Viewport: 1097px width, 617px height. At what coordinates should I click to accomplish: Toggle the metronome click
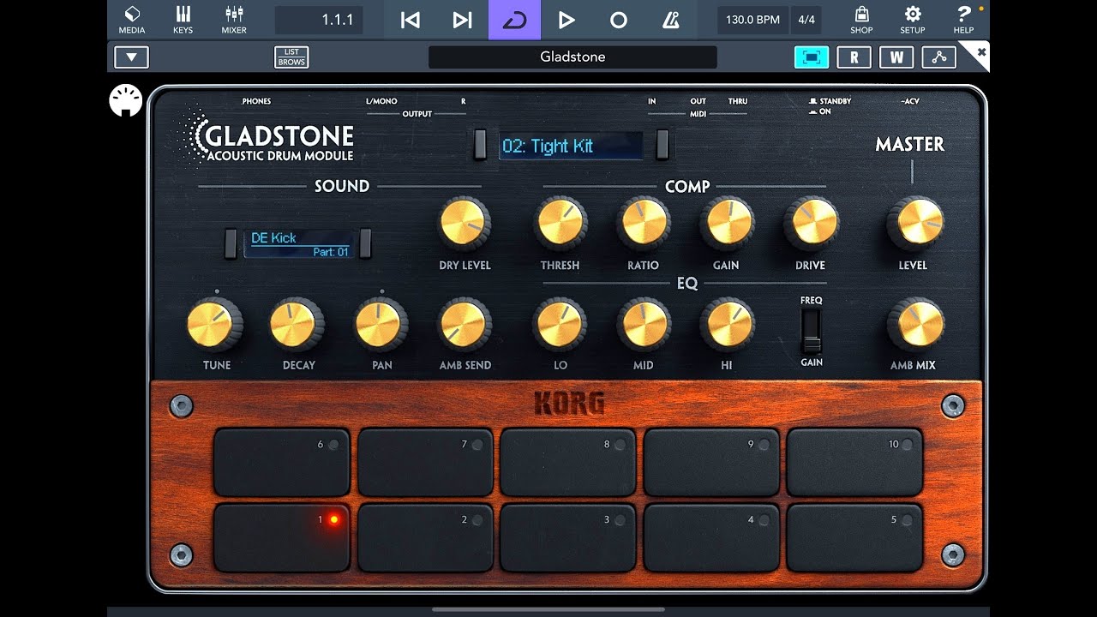click(670, 20)
